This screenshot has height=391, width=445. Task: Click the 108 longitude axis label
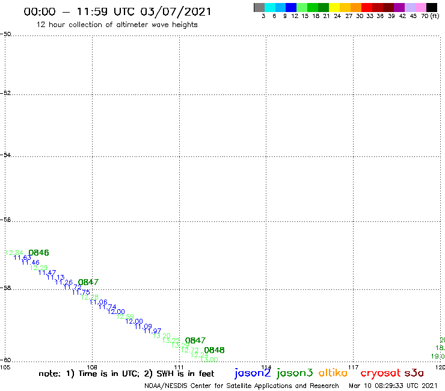(92, 367)
